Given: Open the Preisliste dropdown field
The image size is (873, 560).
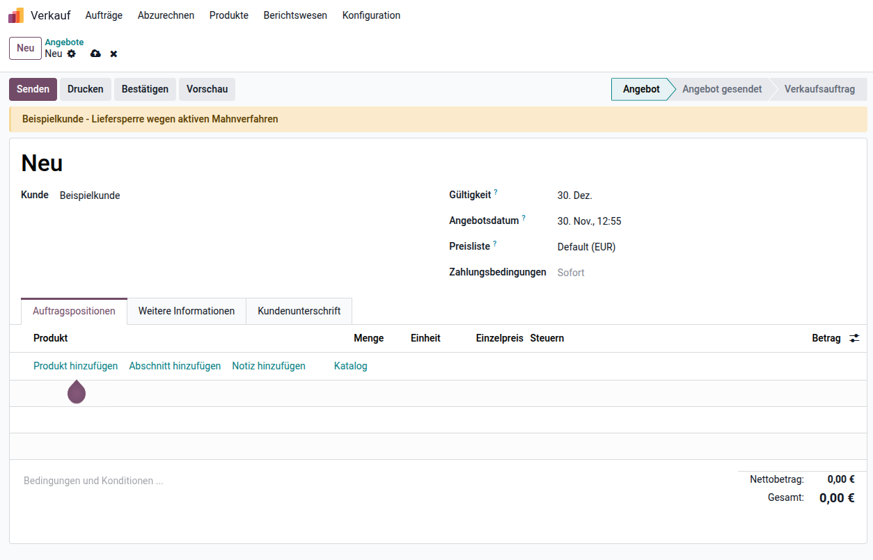Looking at the screenshot, I should tap(627, 247).
